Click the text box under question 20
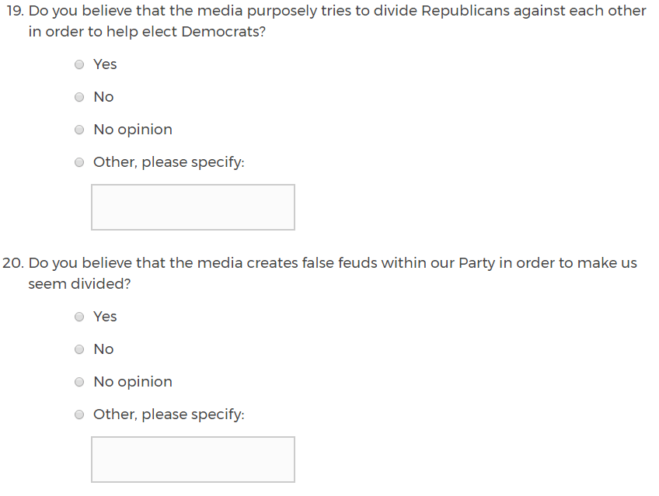 193,460
